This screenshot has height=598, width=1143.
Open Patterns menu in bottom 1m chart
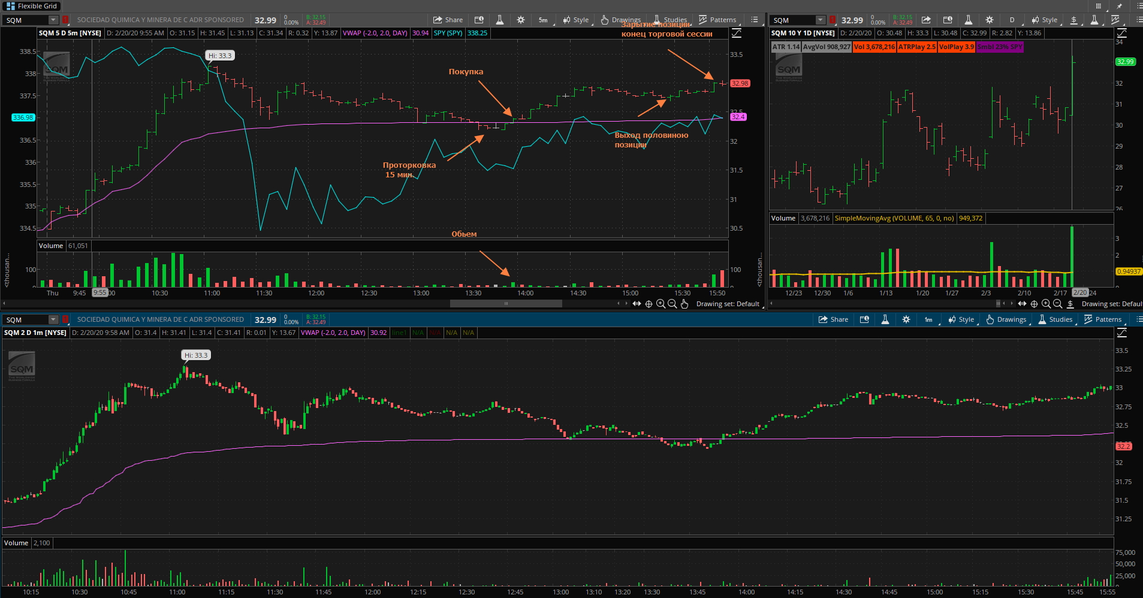pos(1103,319)
